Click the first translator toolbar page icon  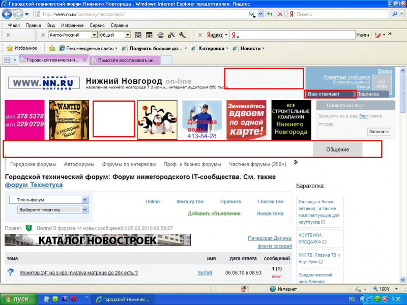138,35
